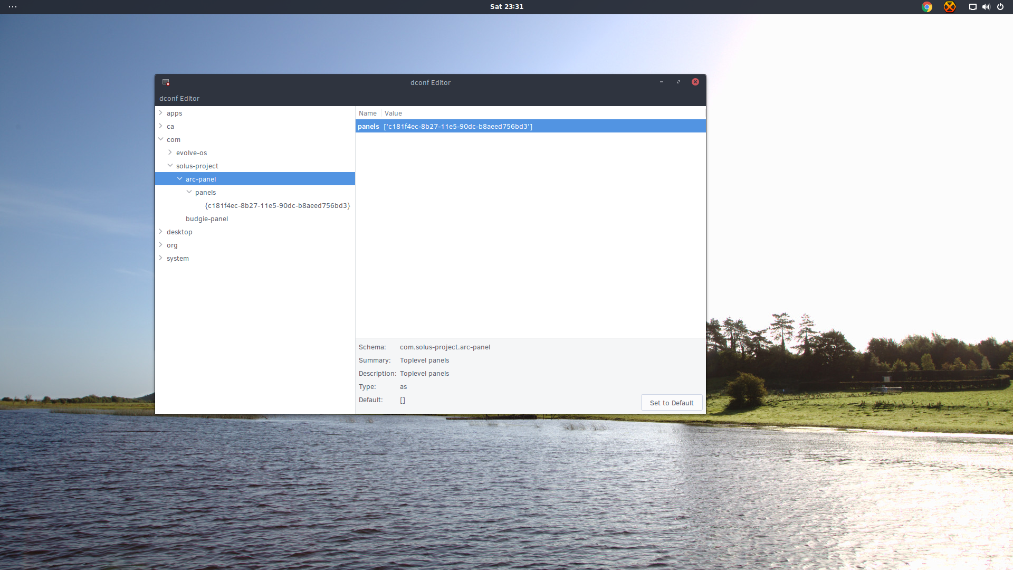Open the power menu icon
1013x570 pixels.
[1000, 7]
